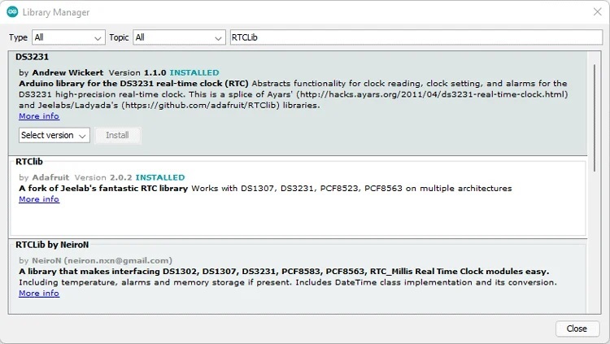Click the INSTALLED label of DS3231 library
610x344 pixels.
194,72
